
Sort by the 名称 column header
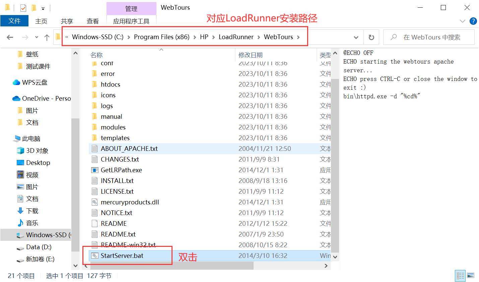click(x=96, y=55)
